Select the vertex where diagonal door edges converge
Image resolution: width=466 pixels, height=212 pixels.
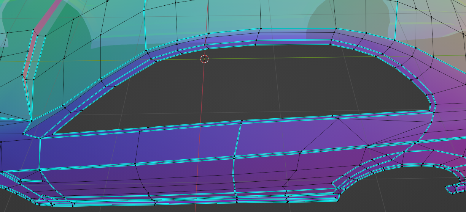tap(339, 118)
